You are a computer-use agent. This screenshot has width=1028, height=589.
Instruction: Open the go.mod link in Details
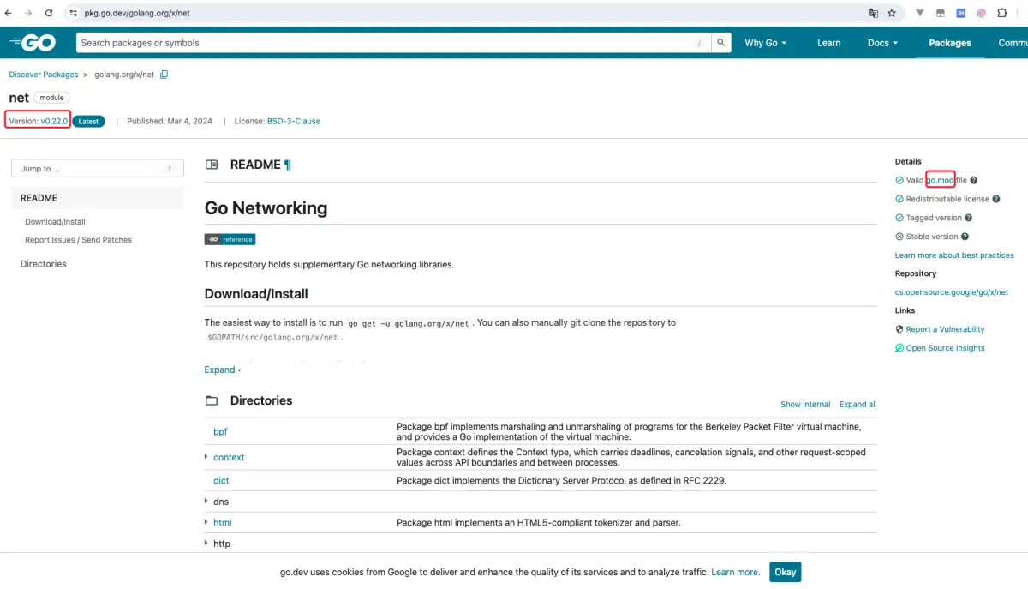(940, 180)
